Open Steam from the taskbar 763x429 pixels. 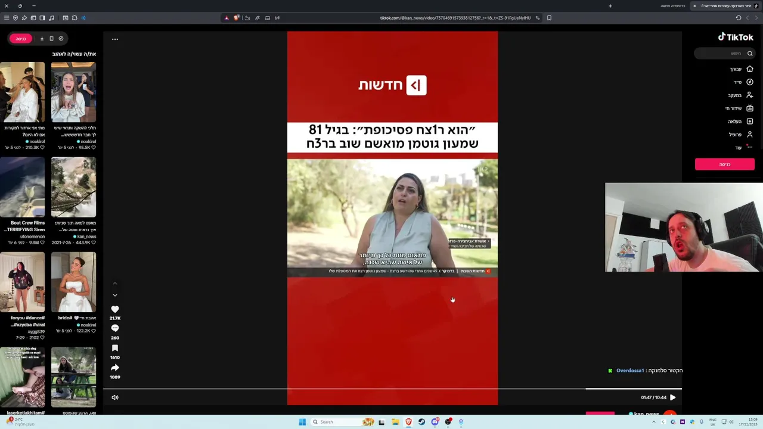point(421,422)
